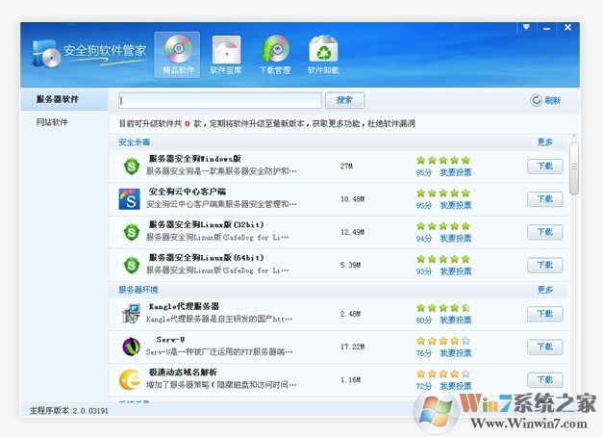
Task: Click the 80分 score of Kangle代理服务器
Action: pos(424,321)
